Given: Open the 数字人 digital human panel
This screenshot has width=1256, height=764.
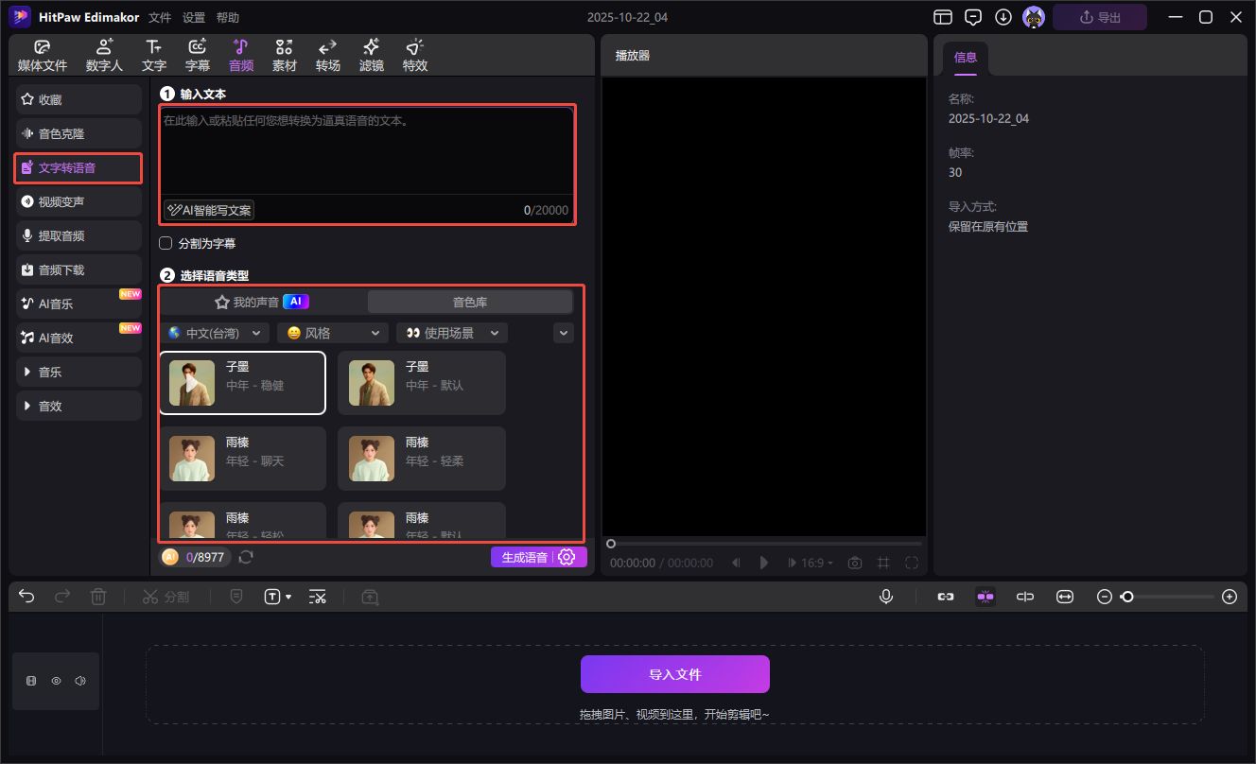Looking at the screenshot, I should 104,56.
